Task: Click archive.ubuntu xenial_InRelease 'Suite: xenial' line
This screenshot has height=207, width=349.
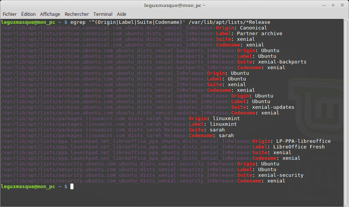Action: click(x=123, y=85)
